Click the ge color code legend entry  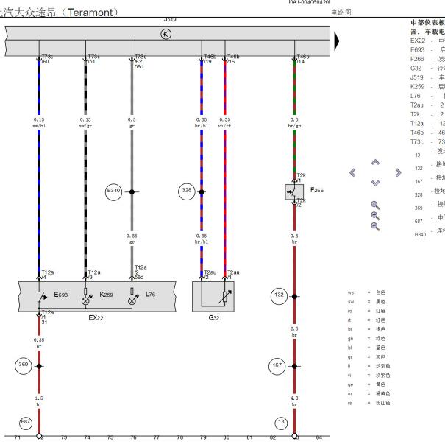point(367,384)
